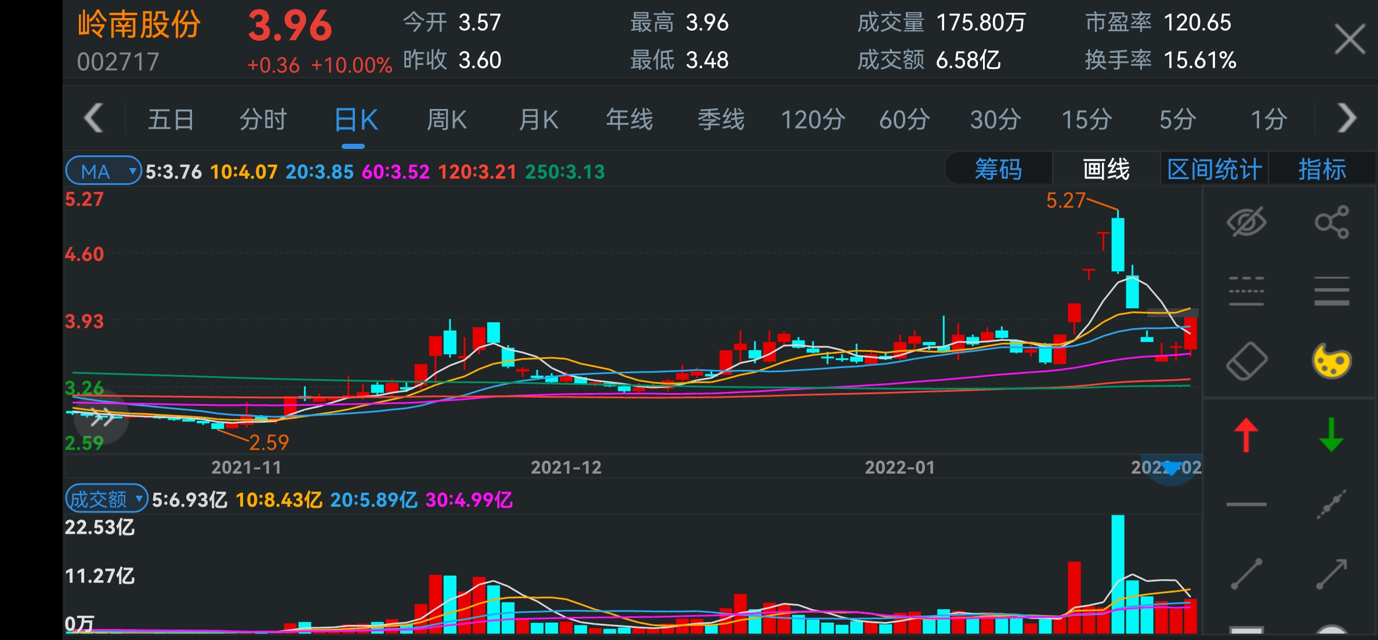Tap the stock code 002717
1378x640 pixels.
point(118,62)
